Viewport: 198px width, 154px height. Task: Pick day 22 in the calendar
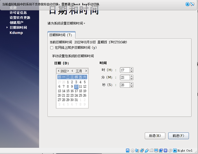pyautogui.click(x=68, y=96)
